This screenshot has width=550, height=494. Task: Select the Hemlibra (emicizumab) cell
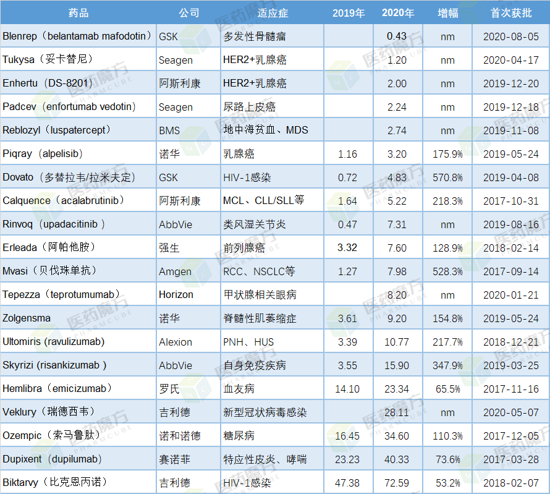pyautogui.click(x=78, y=388)
